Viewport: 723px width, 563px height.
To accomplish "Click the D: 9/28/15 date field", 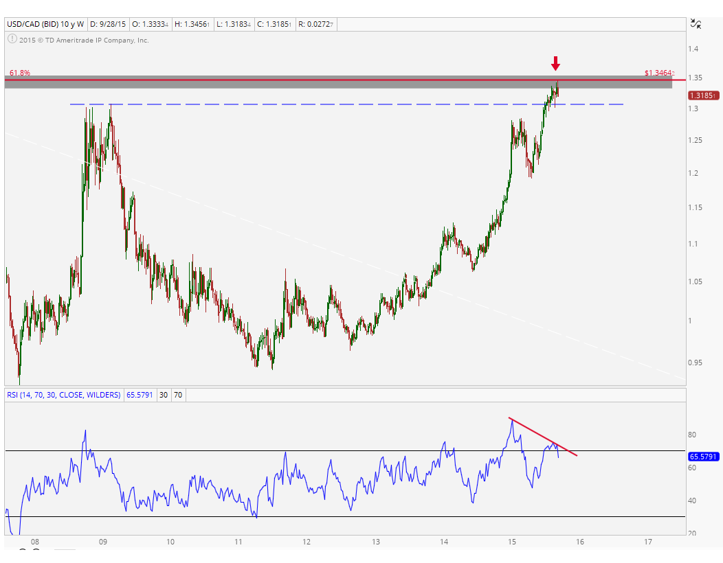I will pos(108,24).
